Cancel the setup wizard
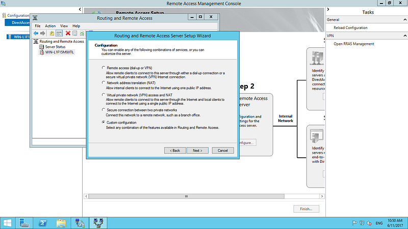 point(223,150)
